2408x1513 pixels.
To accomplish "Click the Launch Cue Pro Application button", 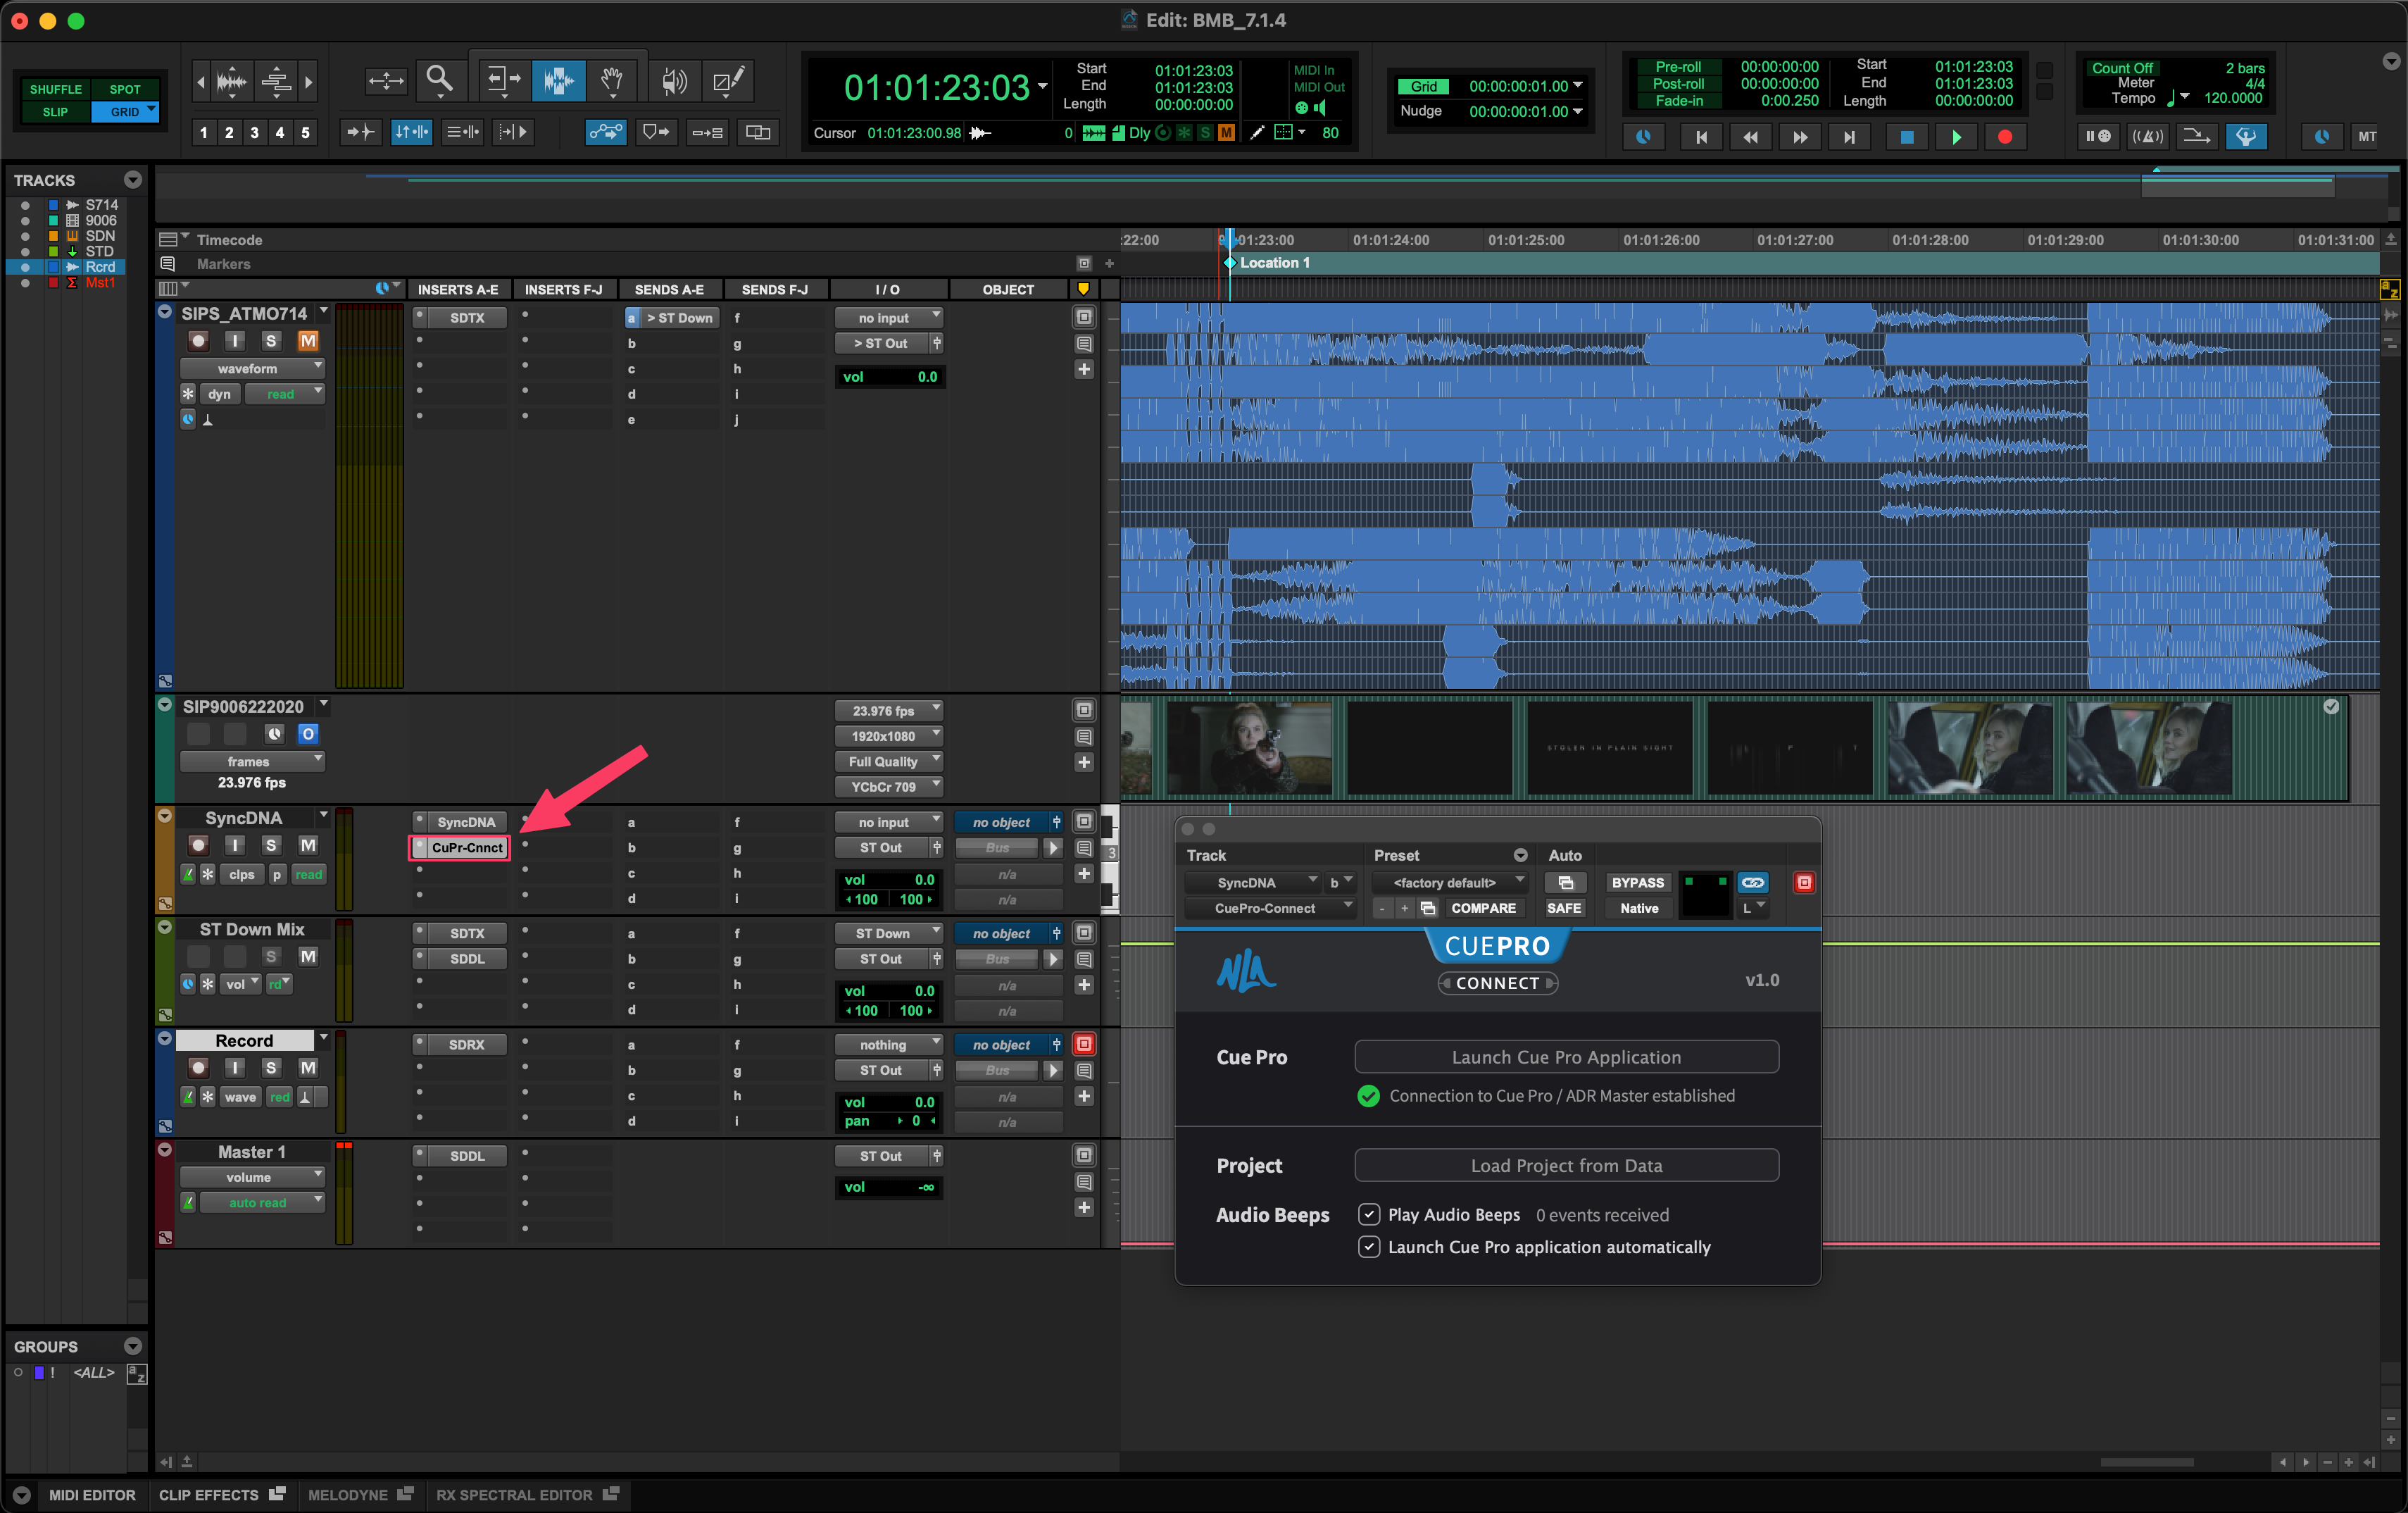I will (1566, 1057).
